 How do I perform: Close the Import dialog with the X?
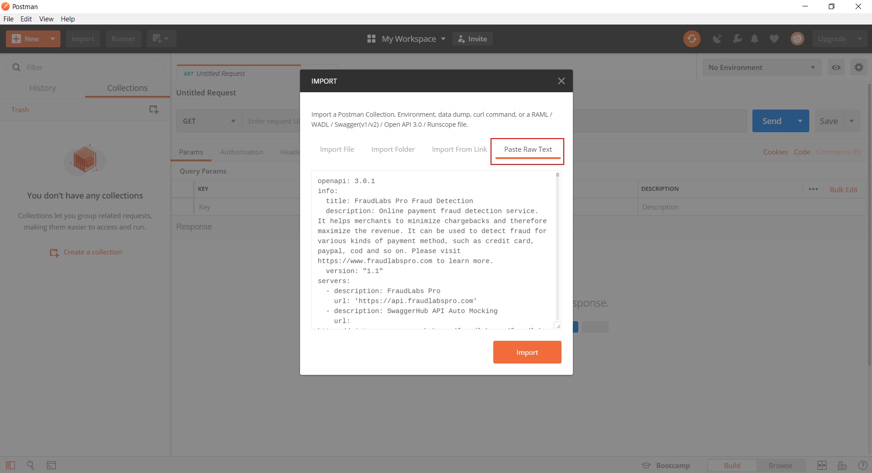pyautogui.click(x=561, y=81)
